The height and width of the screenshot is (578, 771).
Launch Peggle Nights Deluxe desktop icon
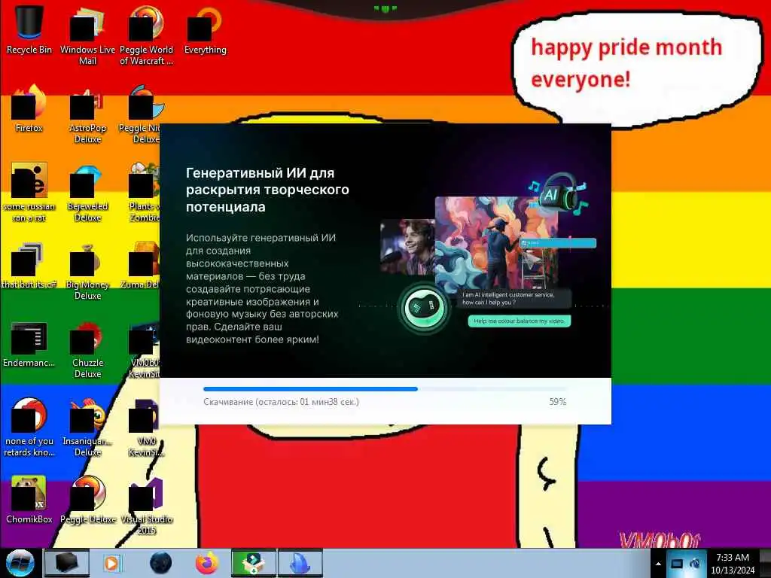pos(142,114)
